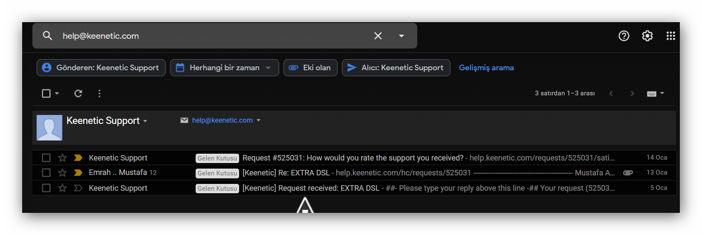Expand the input tools dropdown arrow
This screenshot has width=702, height=235.
pos(662,93)
